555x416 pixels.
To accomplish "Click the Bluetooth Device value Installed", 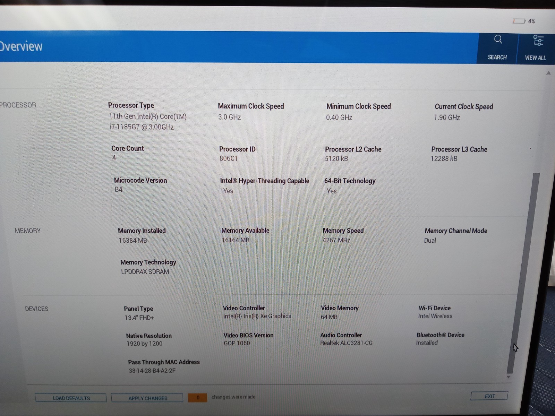I will click(x=427, y=343).
